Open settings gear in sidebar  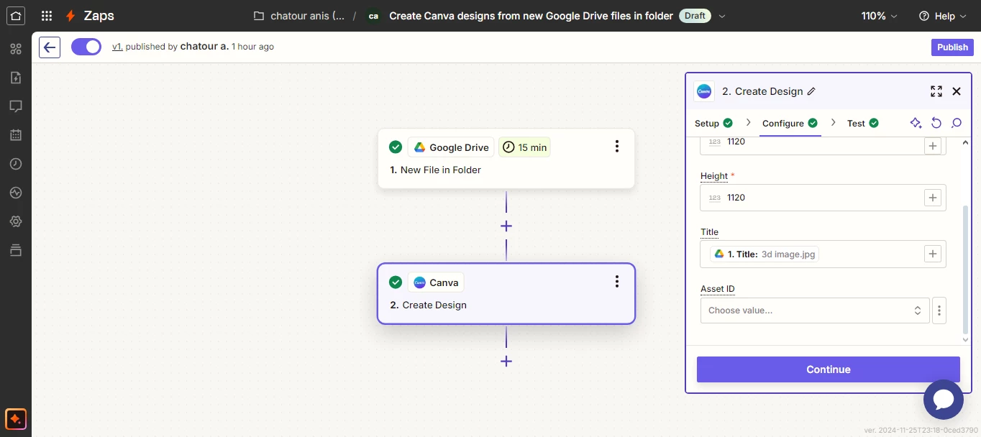coord(16,221)
